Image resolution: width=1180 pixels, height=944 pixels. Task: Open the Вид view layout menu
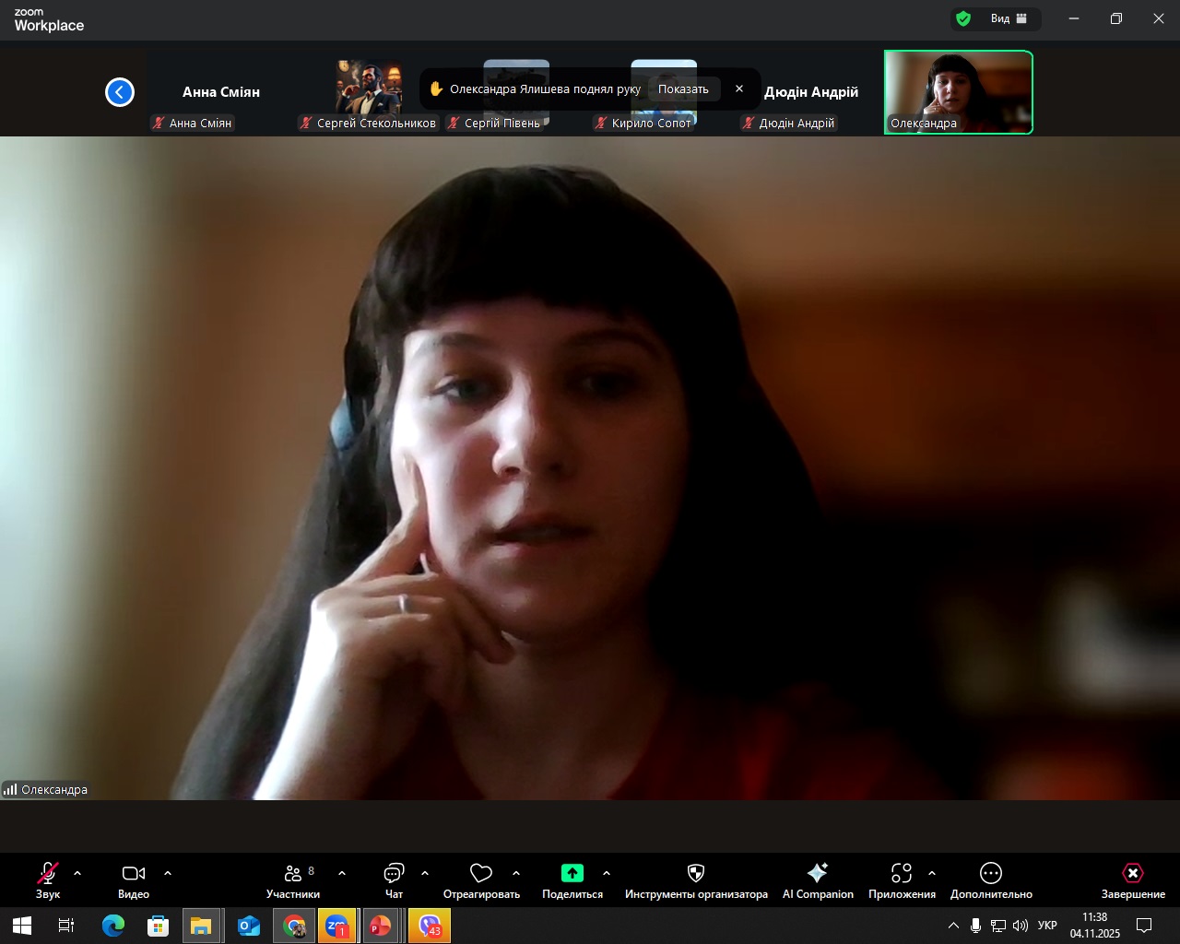[x=1009, y=18]
